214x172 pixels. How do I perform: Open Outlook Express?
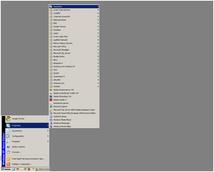74,116
